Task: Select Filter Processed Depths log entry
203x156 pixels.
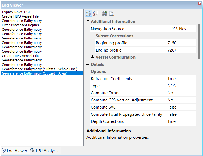Action: click(21, 25)
